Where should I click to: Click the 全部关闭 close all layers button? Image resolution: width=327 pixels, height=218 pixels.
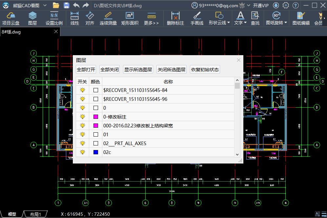pos(110,69)
